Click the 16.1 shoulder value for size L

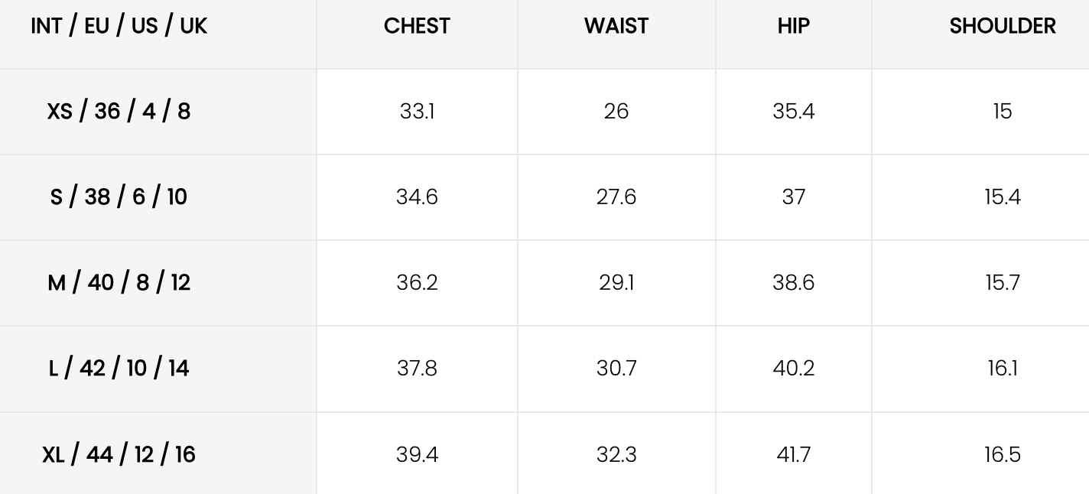point(1003,369)
